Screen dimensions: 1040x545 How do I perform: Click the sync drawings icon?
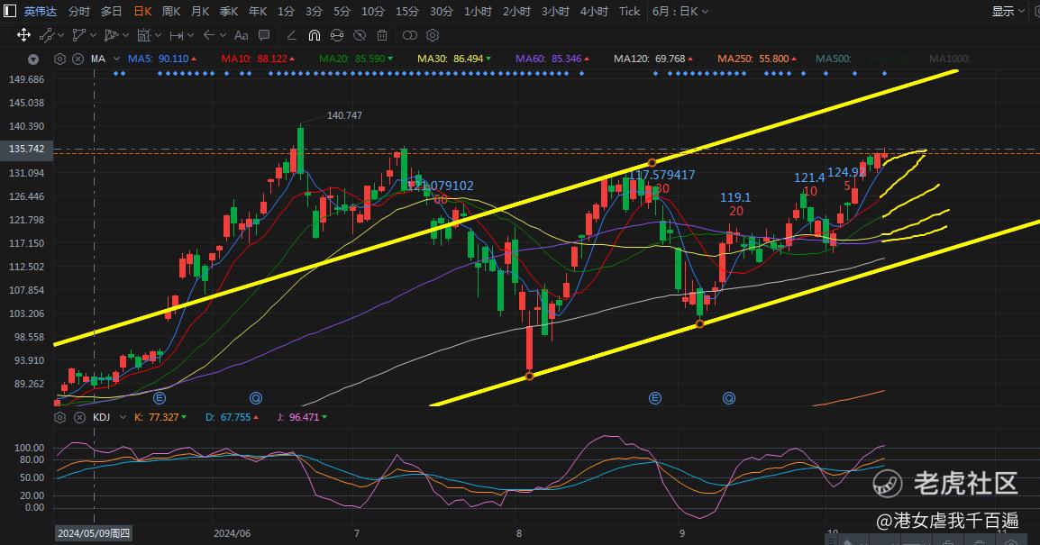click(337, 35)
